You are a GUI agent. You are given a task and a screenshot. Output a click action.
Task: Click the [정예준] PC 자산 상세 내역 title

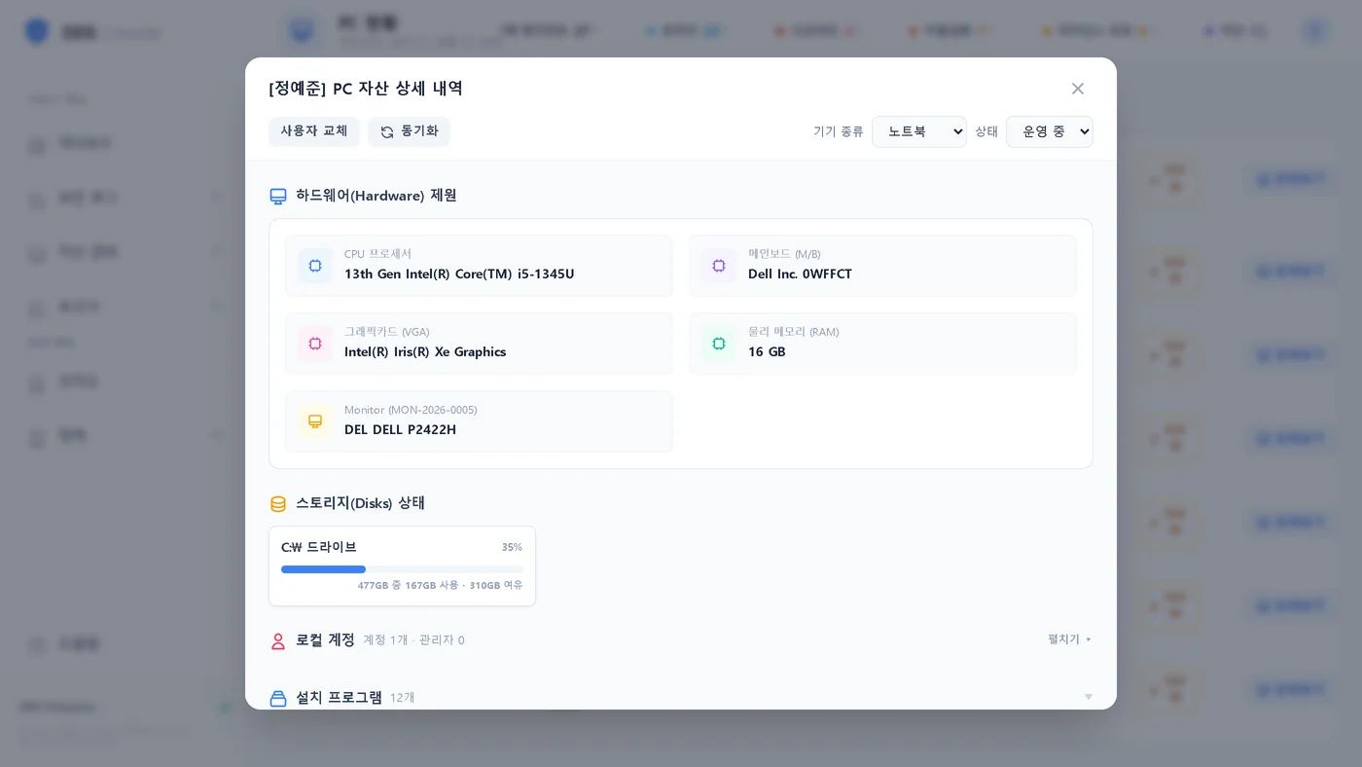[x=366, y=89]
